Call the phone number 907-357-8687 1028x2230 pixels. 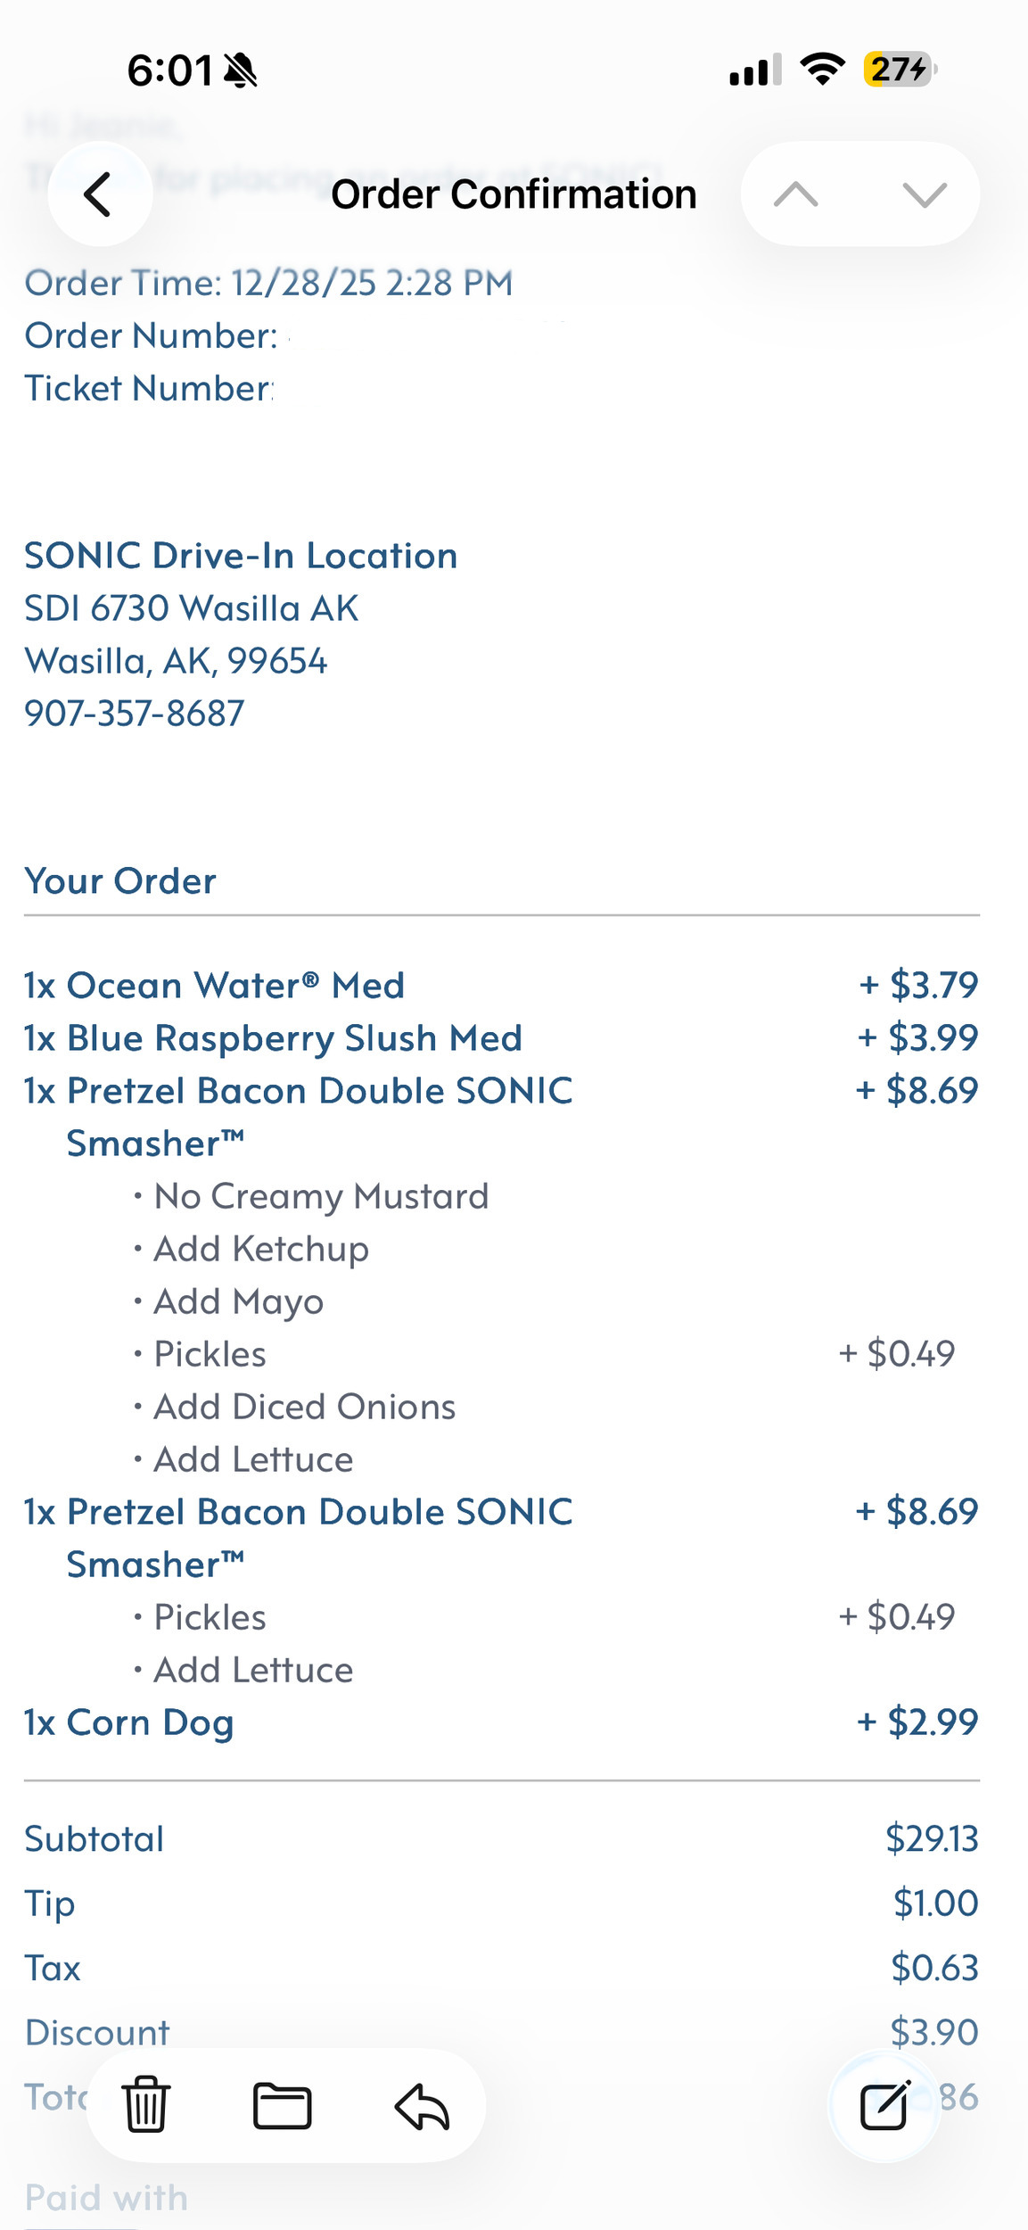tap(135, 713)
